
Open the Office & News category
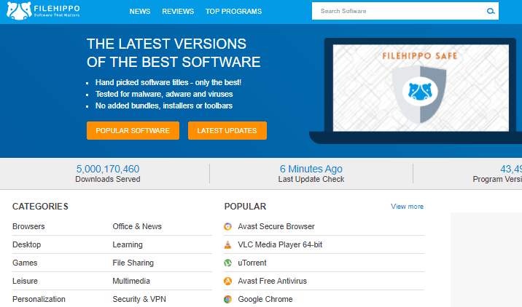point(137,226)
